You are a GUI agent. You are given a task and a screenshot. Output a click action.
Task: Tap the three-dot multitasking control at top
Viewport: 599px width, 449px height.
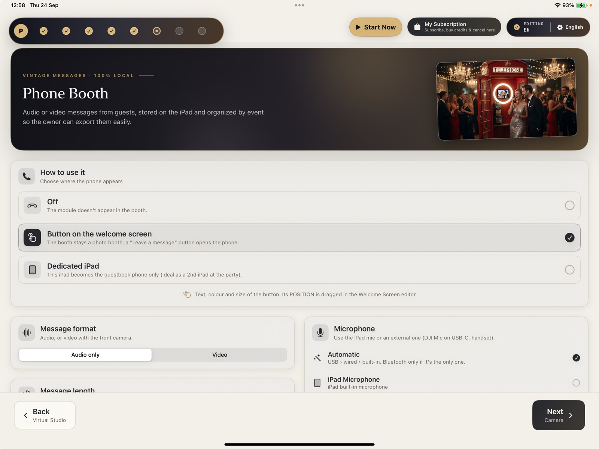(x=299, y=5)
